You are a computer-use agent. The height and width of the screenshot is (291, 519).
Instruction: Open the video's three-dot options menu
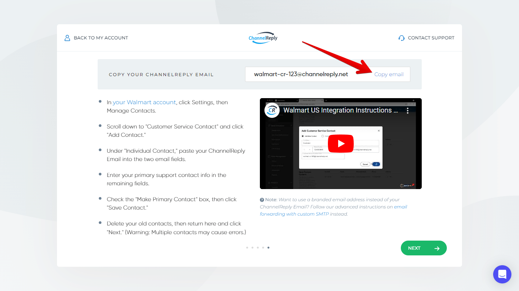pyautogui.click(x=408, y=110)
